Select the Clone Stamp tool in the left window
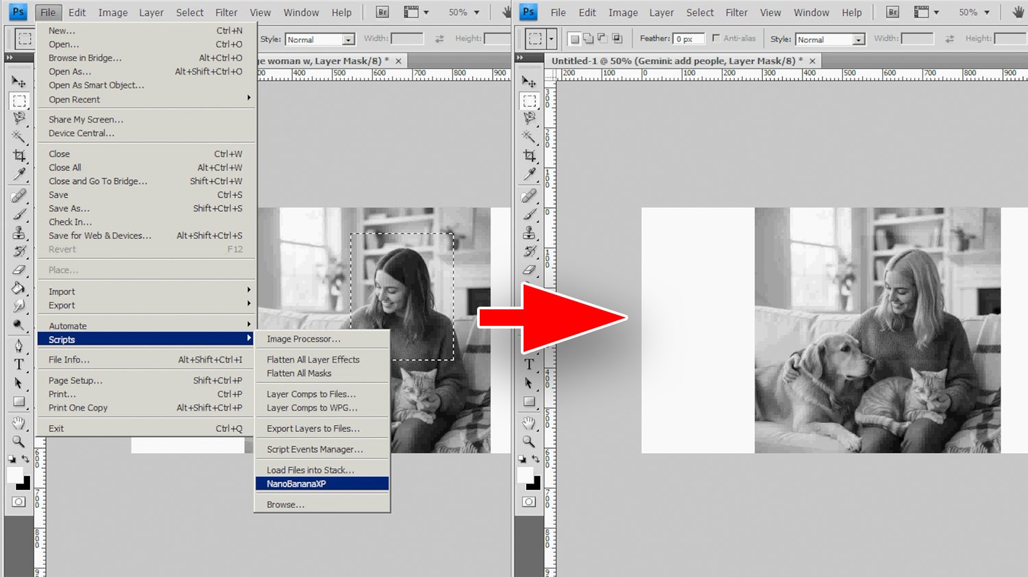 (19, 233)
